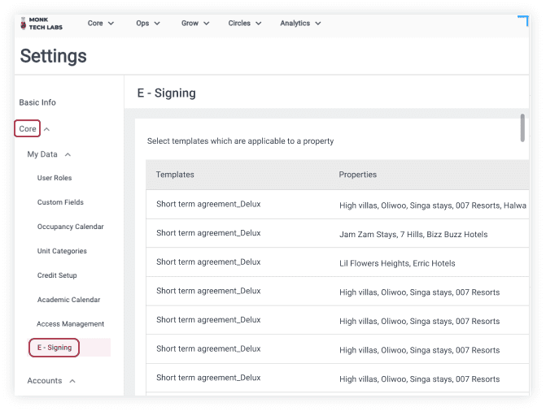Open Academic Calendar settings
The width and height of the screenshot is (546, 411).
click(68, 300)
